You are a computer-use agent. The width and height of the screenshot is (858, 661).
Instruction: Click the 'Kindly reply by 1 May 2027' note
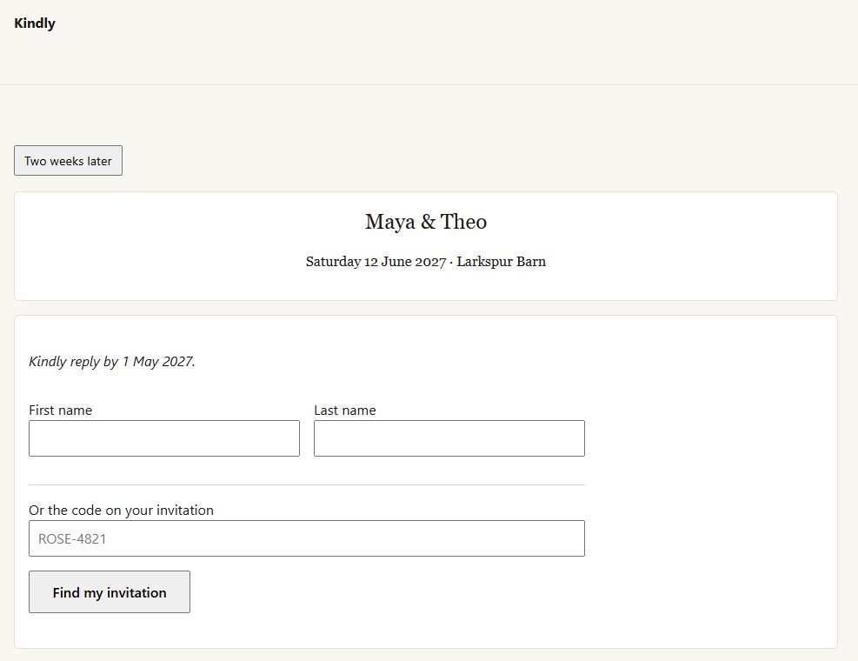coord(111,362)
